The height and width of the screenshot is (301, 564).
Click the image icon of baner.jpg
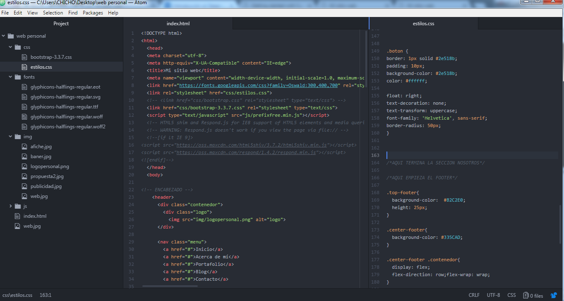[x=24, y=157]
